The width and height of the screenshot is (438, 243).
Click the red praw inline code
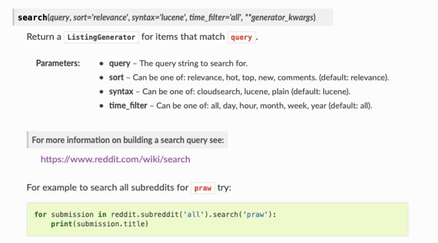pos(203,188)
